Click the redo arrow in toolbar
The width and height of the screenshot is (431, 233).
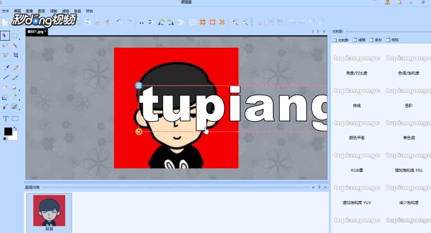129,22
